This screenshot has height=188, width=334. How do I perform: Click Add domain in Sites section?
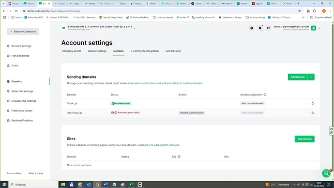click(x=304, y=139)
